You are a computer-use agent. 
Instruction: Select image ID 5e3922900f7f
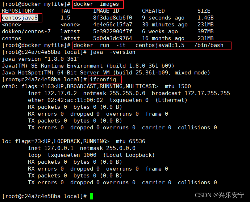[x=113, y=31]
